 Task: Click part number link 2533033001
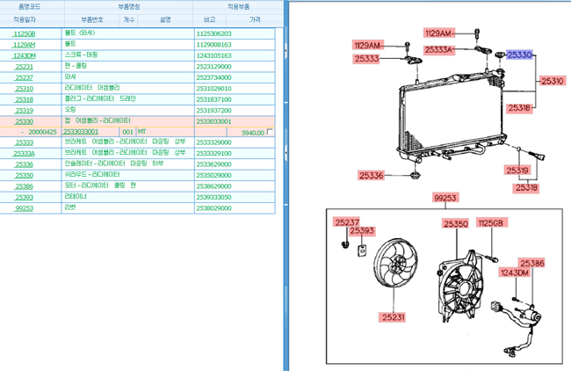coord(81,132)
